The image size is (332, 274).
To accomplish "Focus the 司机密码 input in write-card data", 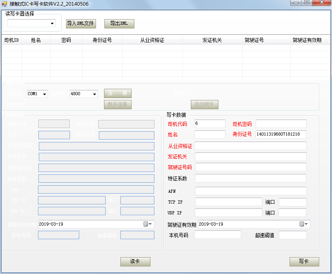I will [281, 124].
